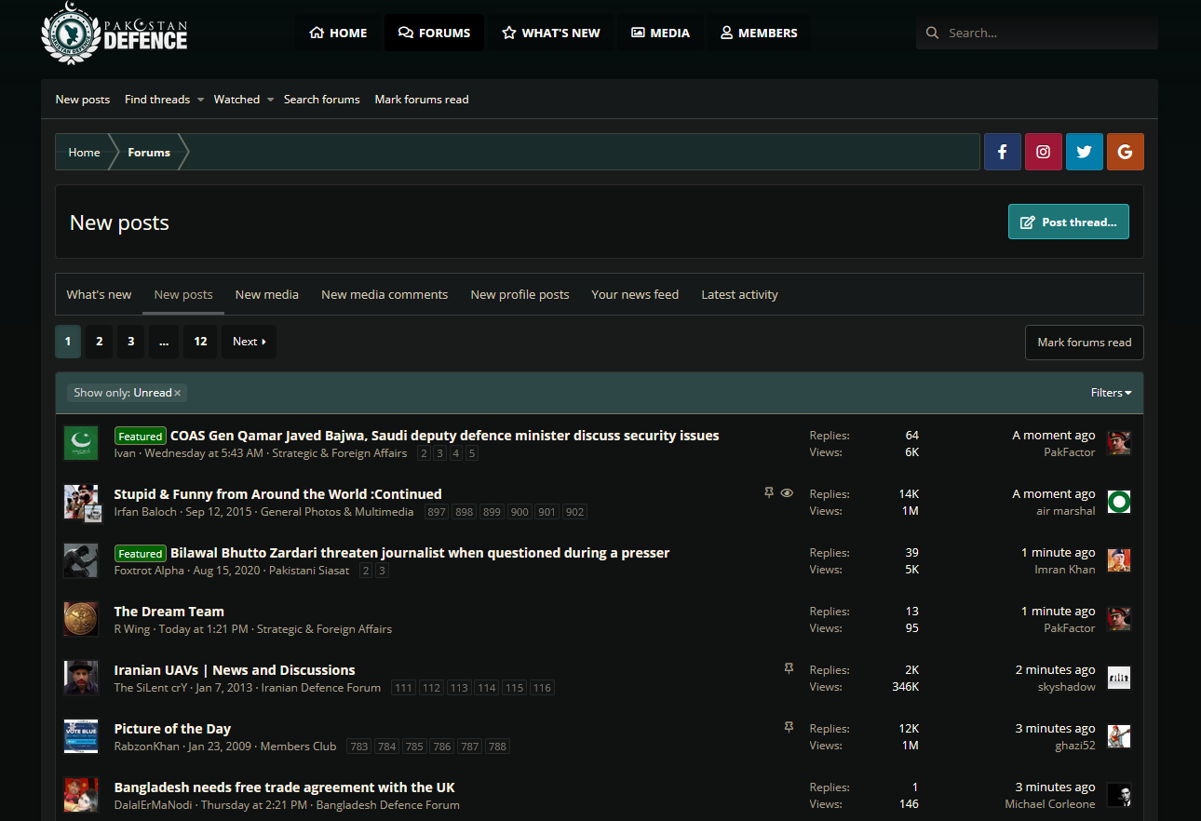Click the Search forums link
The width and height of the screenshot is (1201, 821).
tap(321, 100)
